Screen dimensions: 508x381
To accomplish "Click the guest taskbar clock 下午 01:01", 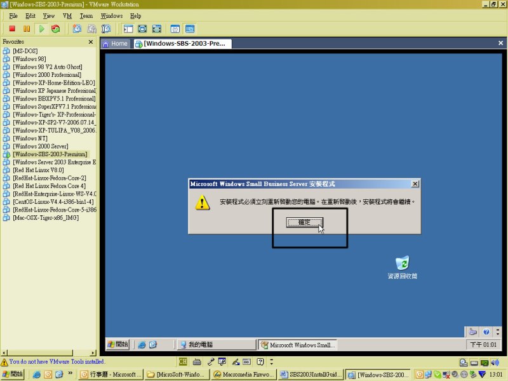I will pyautogui.click(x=483, y=345).
